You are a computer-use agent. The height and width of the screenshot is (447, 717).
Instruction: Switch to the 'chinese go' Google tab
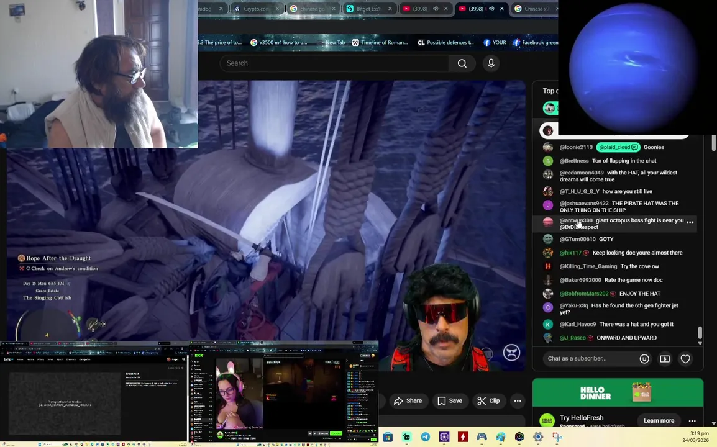click(313, 9)
